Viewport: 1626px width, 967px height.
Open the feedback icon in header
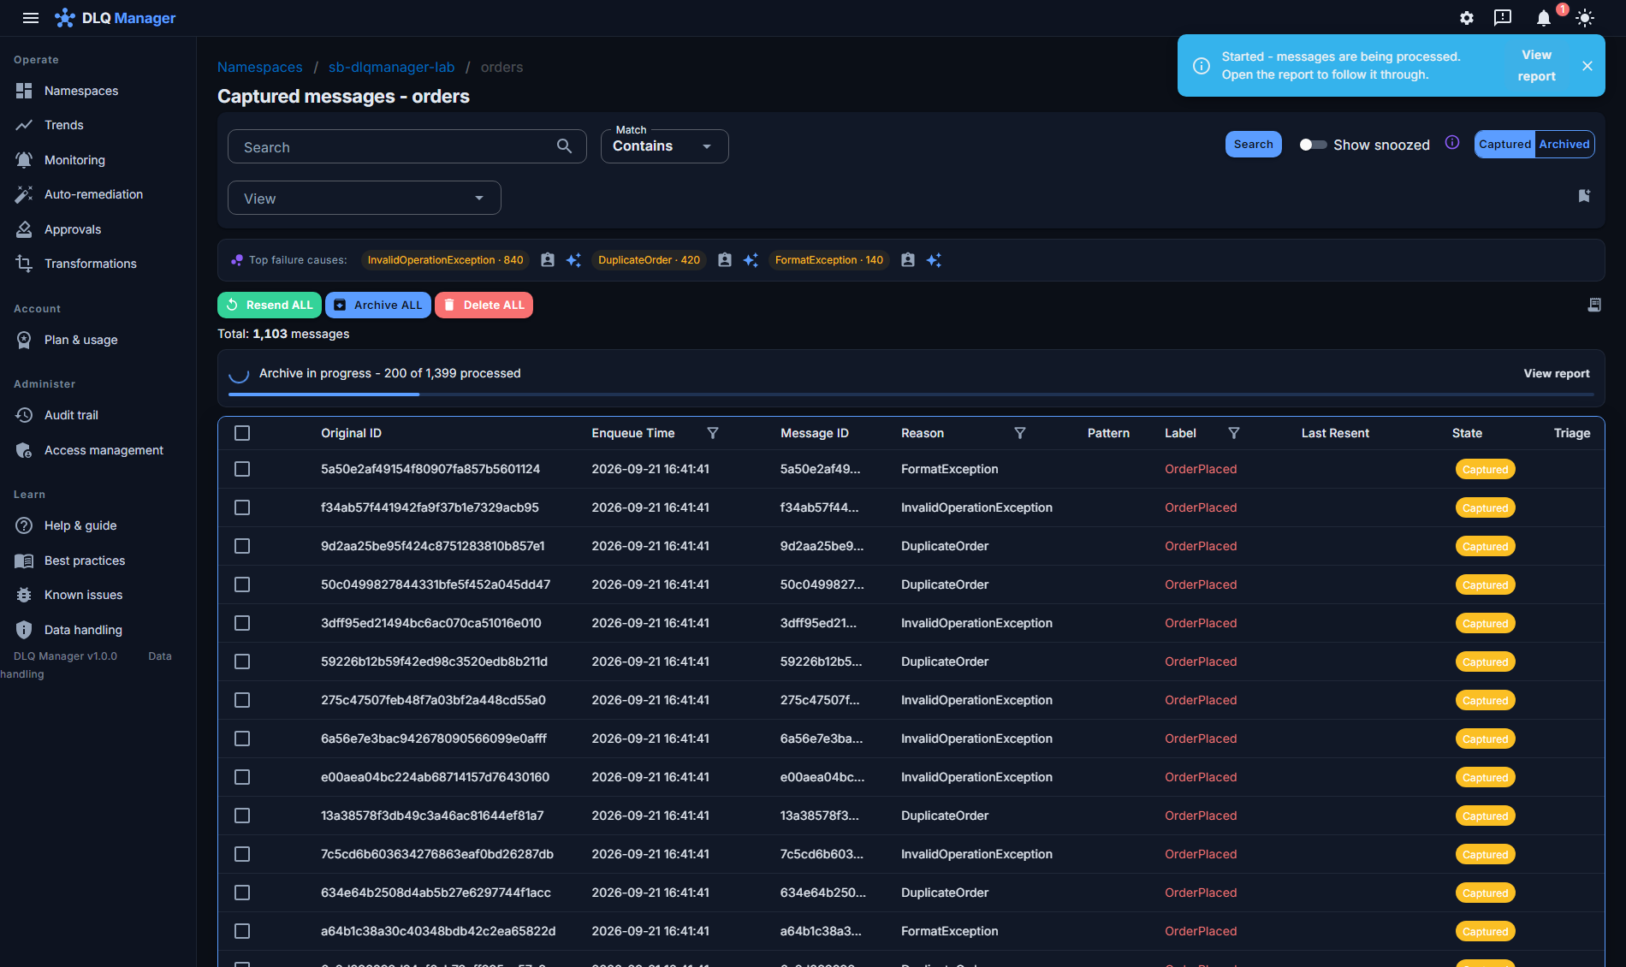coord(1503,18)
